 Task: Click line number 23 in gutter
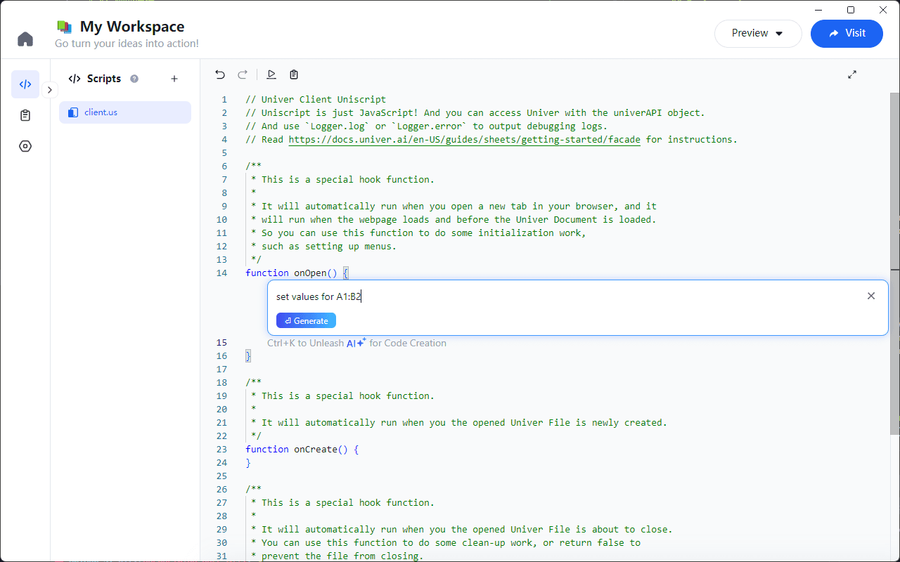[222, 449]
